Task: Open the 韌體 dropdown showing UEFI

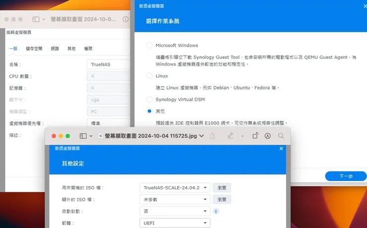Action: click(175, 223)
